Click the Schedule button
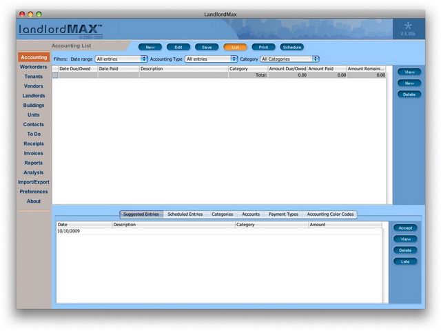The width and height of the screenshot is (441, 331). [292, 48]
